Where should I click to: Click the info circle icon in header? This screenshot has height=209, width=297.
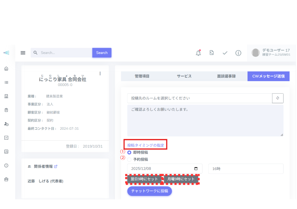pyautogui.click(x=238, y=53)
